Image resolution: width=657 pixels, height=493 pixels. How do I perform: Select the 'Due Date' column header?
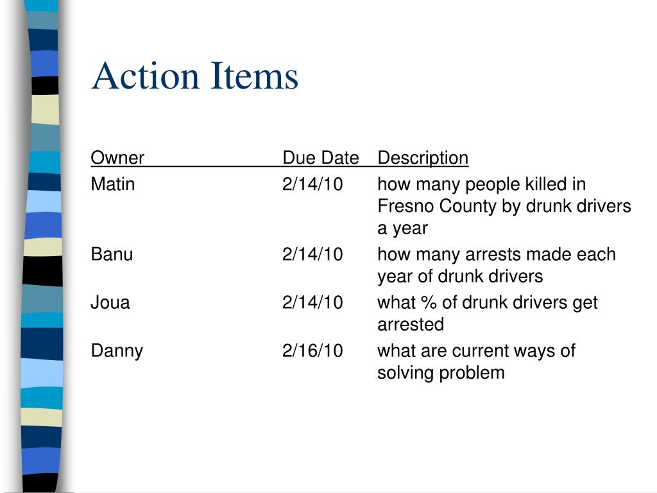point(321,158)
